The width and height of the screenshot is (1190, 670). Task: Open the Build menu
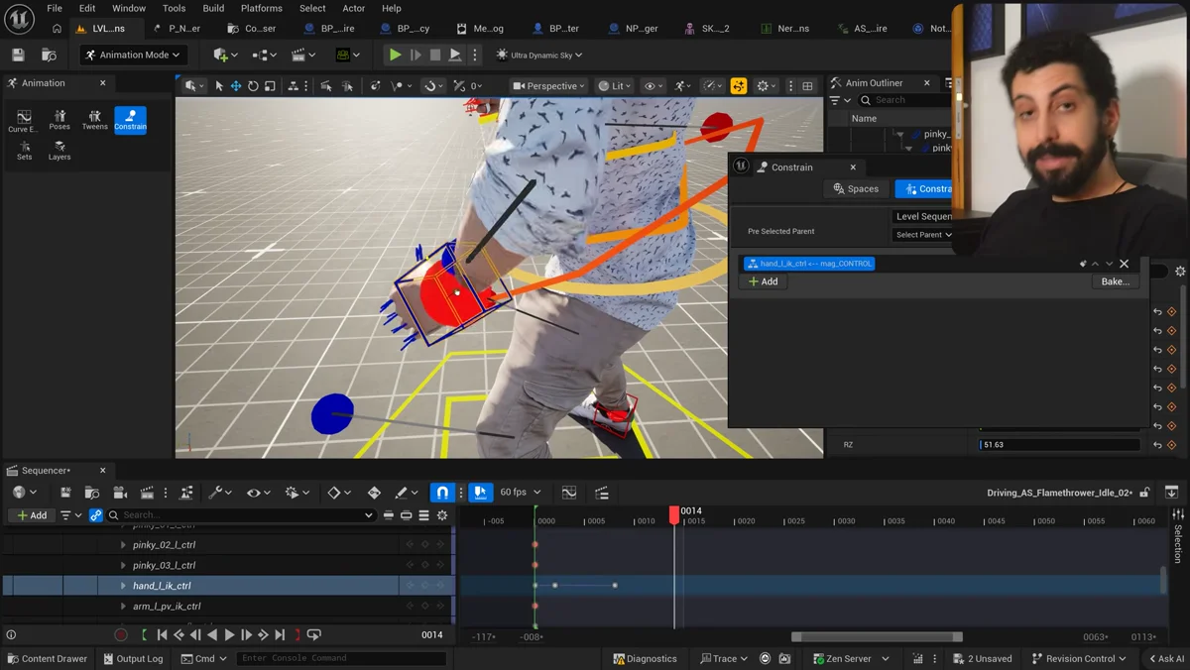click(x=213, y=8)
